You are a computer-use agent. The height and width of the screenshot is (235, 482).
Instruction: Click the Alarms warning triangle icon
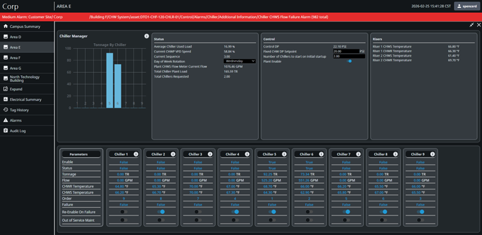(6, 120)
